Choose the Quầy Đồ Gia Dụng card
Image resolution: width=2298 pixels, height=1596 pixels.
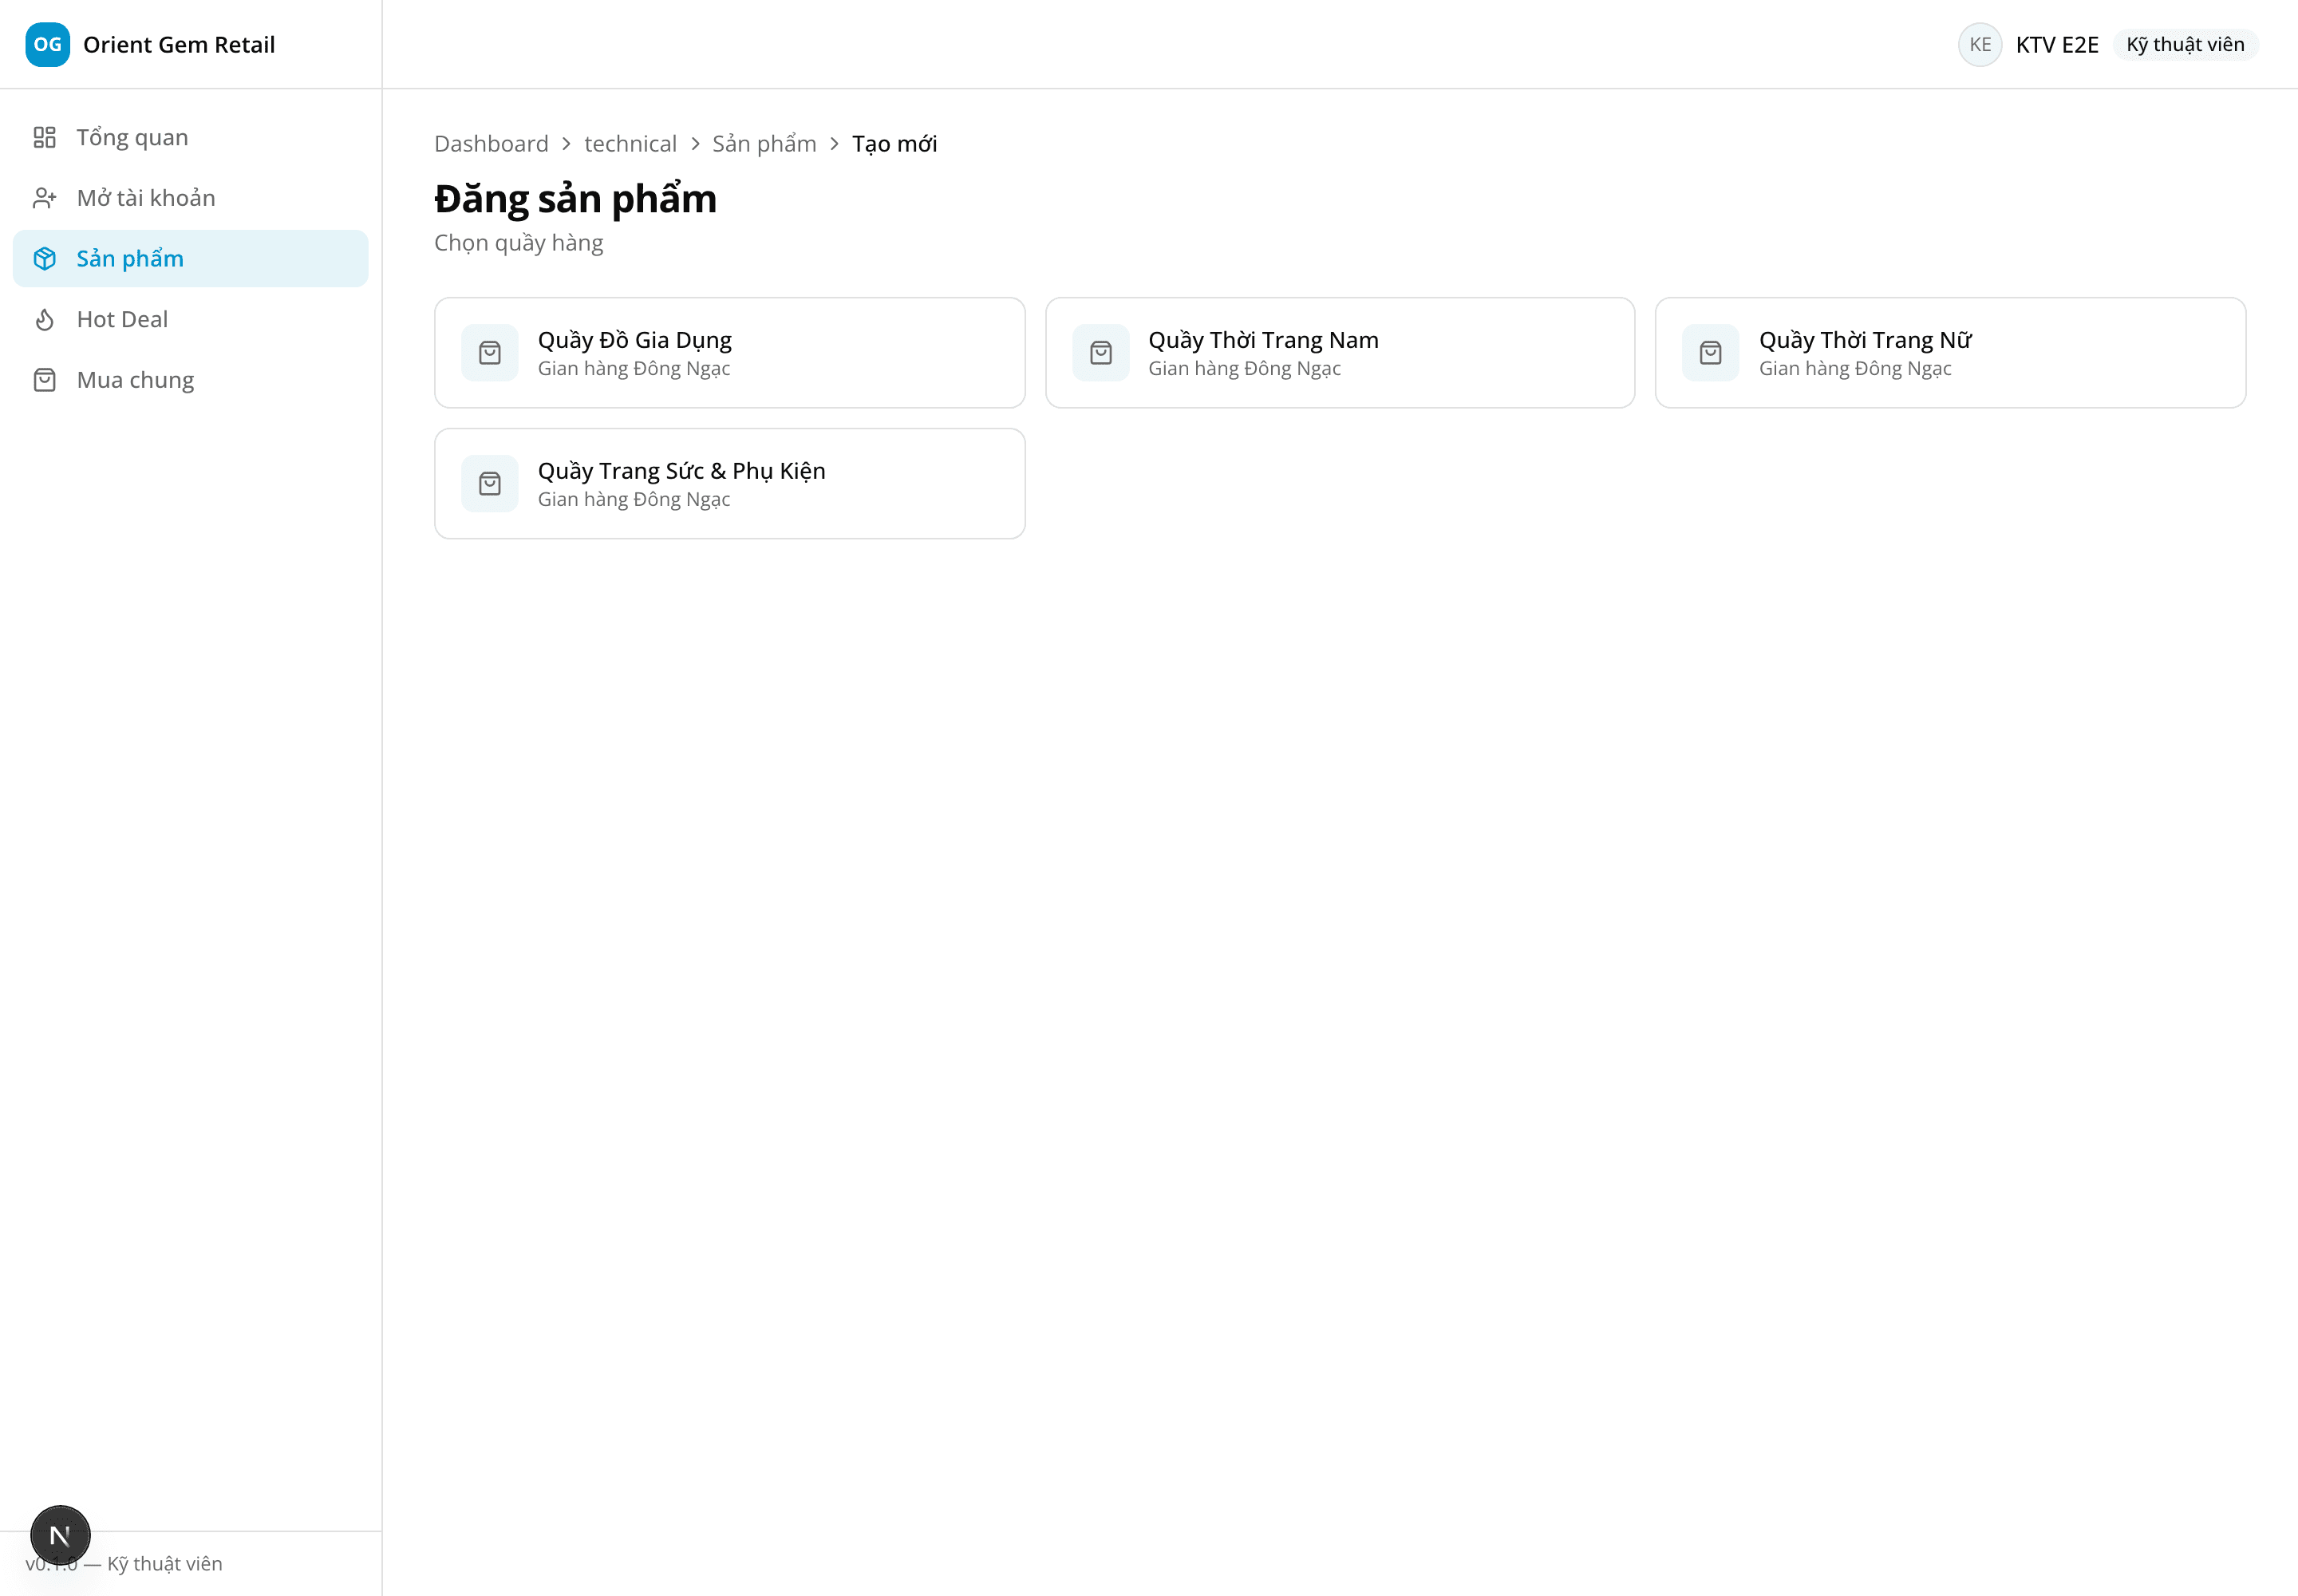click(730, 353)
